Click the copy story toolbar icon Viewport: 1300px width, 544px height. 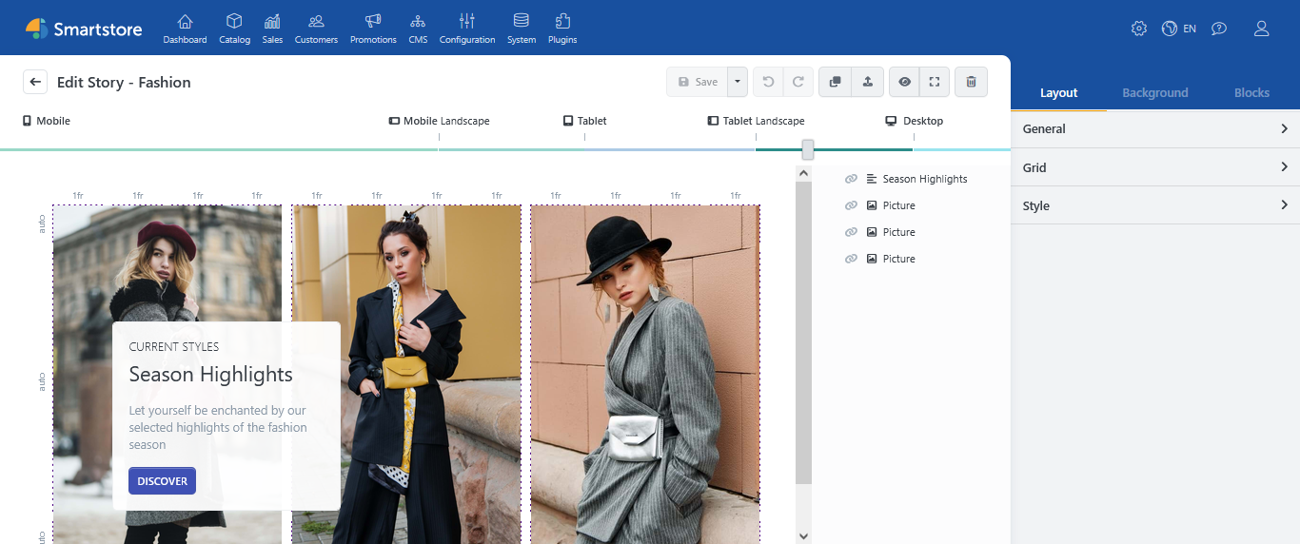click(x=835, y=82)
